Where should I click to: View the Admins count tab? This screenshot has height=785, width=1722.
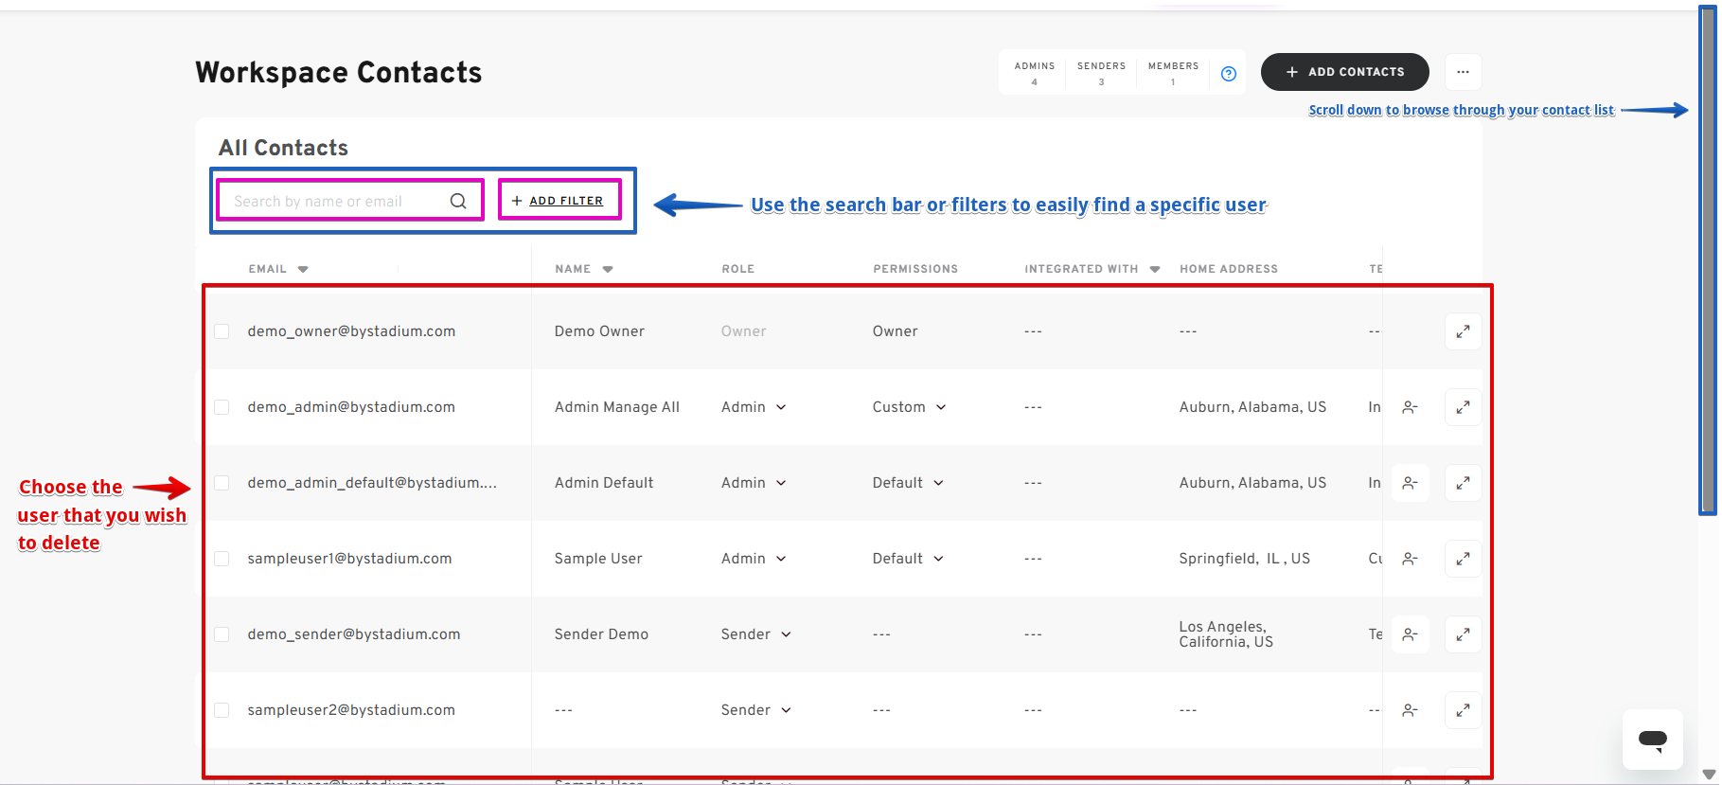point(1034,73)
